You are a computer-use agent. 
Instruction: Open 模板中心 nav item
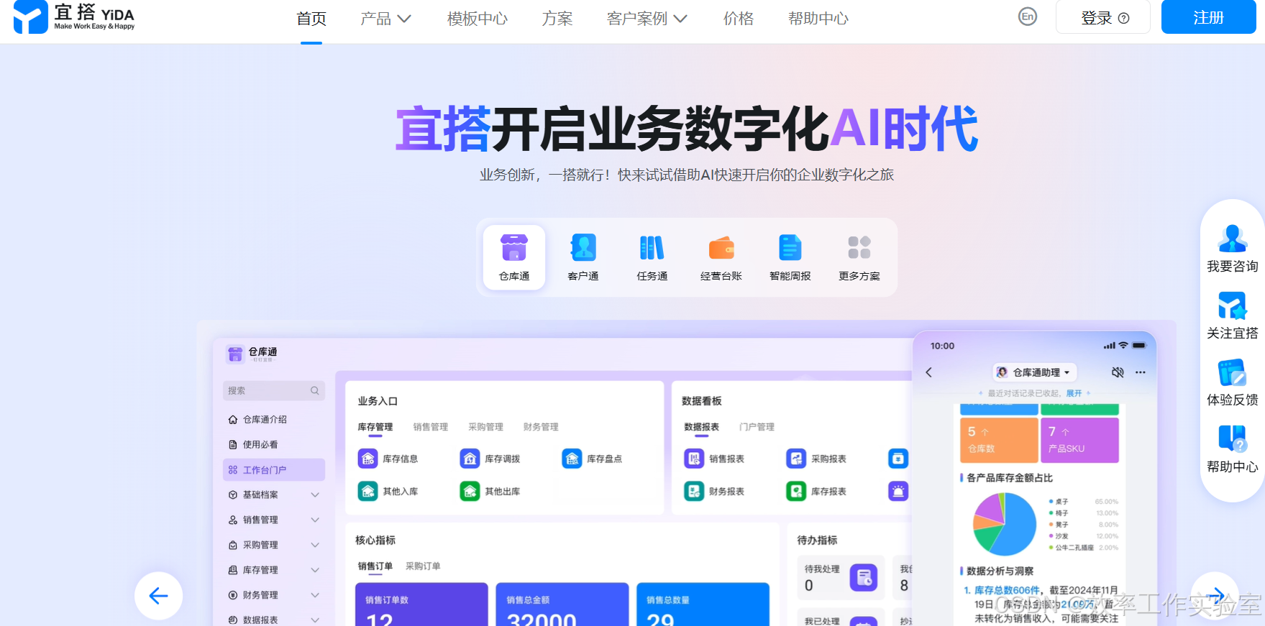tap(478, 19)
